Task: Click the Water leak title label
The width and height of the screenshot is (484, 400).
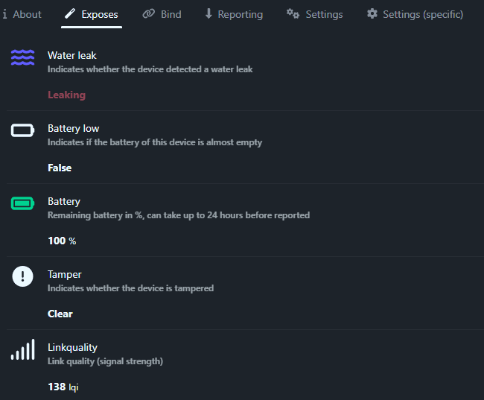Action: pos(72,55)
